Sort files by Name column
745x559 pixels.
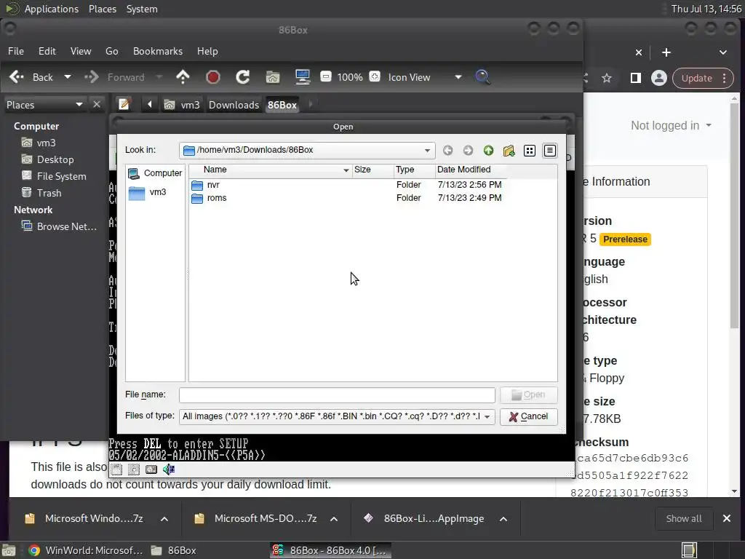tap(271, 170)
